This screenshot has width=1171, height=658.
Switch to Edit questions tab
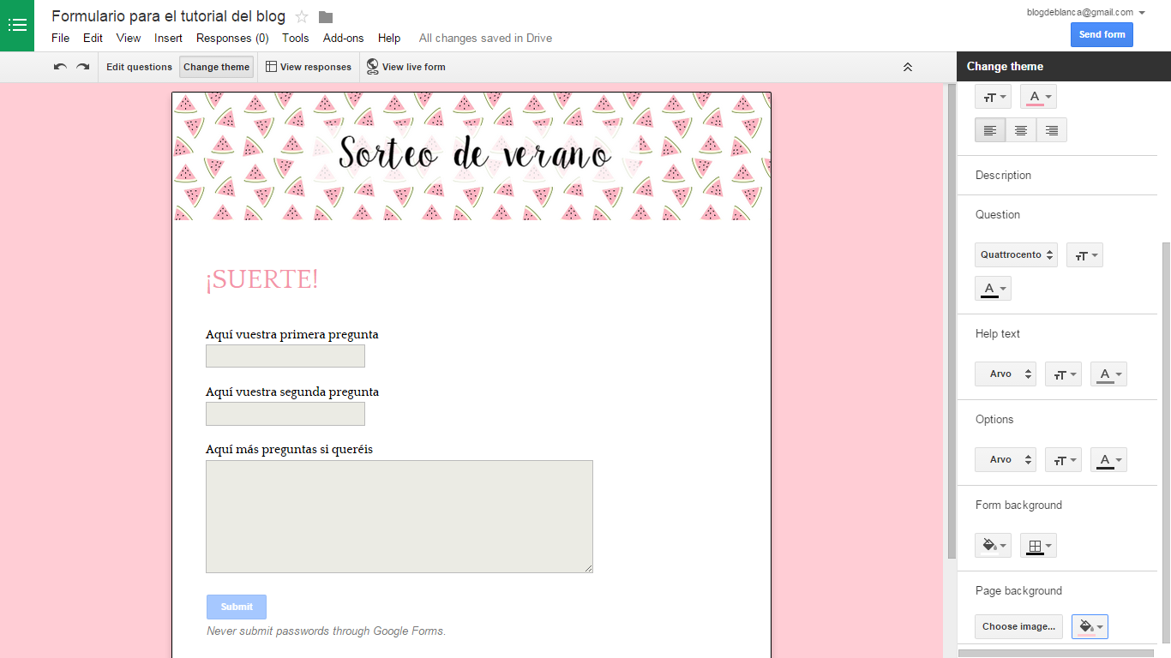pos(139,66)
